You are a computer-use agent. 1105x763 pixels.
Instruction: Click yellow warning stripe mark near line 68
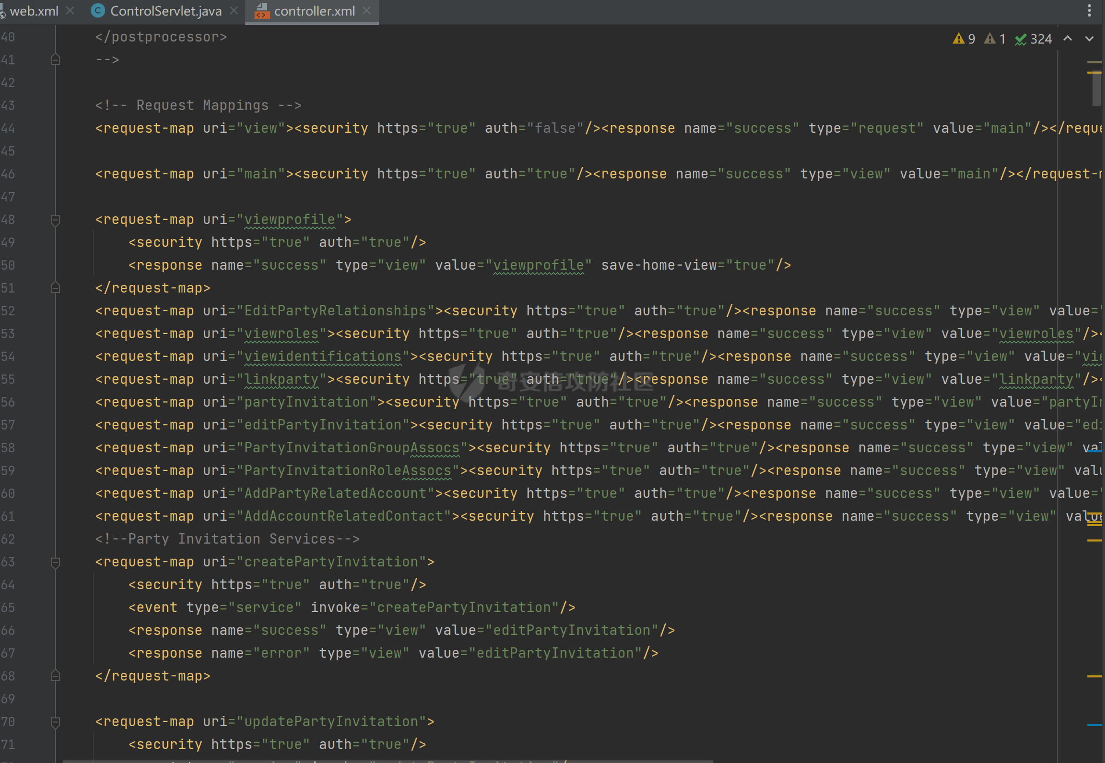pos(1094,676)
